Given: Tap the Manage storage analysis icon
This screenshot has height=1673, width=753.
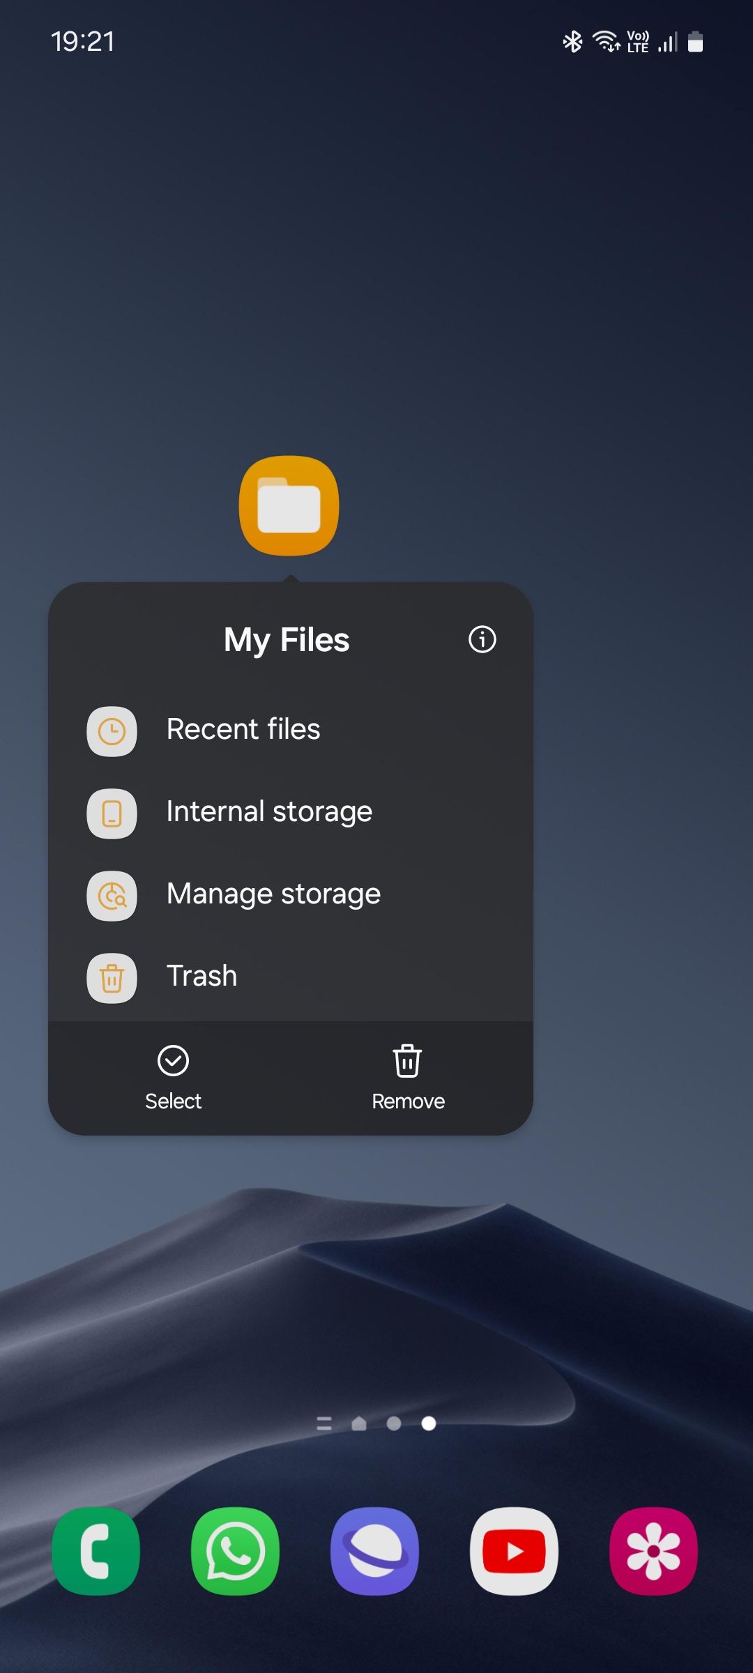Looking at the screenshot, I should 112,896.
